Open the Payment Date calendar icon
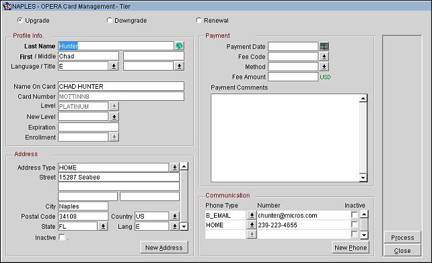432x263 pixels. pyautogui.click(x=324, y=46)
